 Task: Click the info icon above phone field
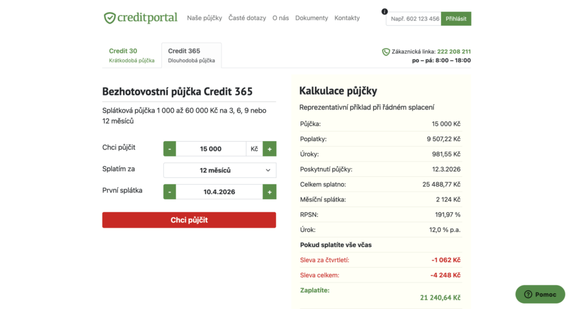(x=384, y=12)
